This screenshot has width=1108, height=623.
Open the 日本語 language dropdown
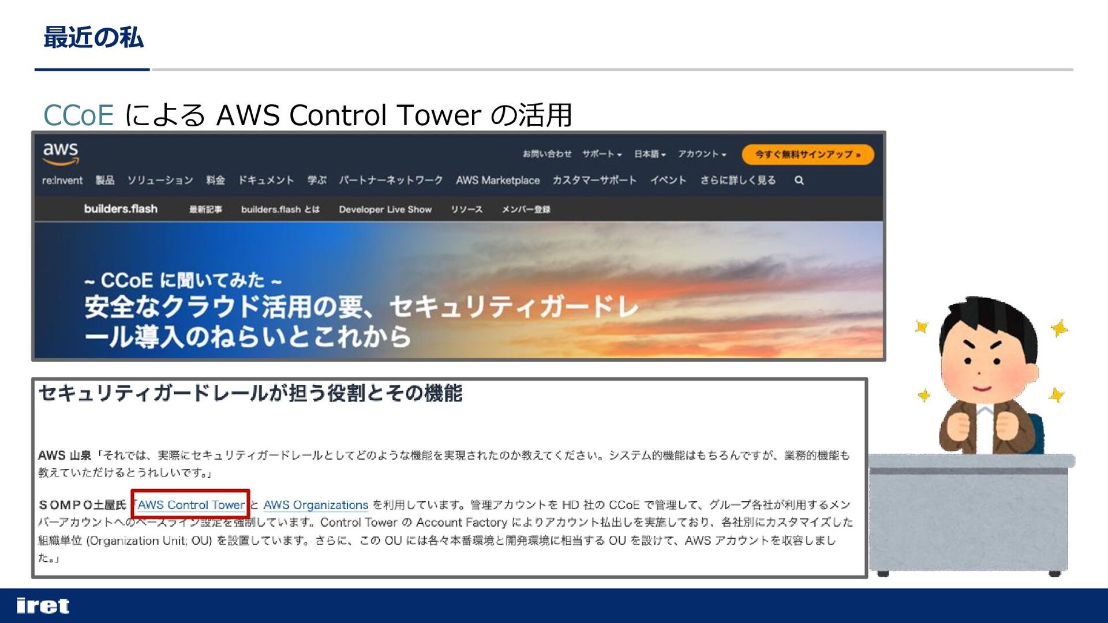(x=650, y=154)
